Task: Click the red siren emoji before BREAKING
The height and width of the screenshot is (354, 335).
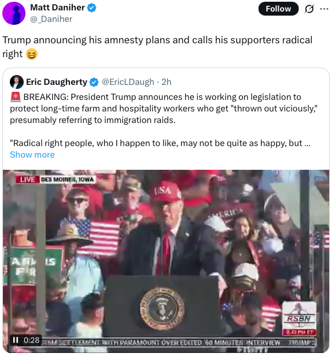Action: (x=16, y=97)
